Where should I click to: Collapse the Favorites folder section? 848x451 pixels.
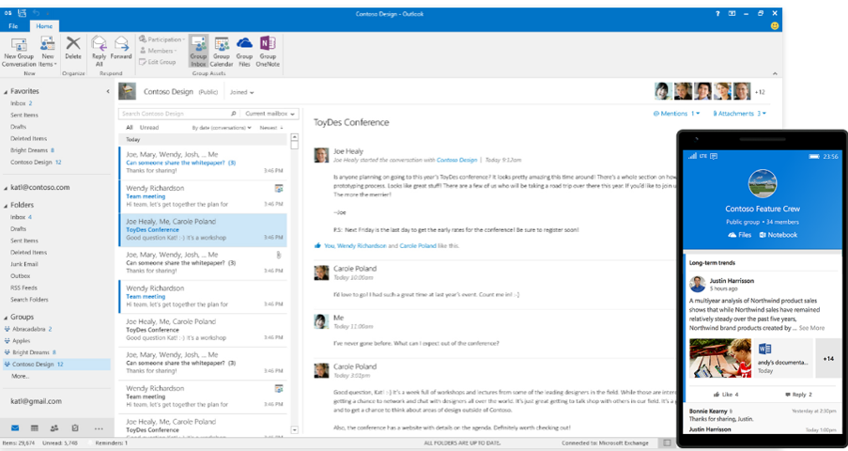click(7, 92)
